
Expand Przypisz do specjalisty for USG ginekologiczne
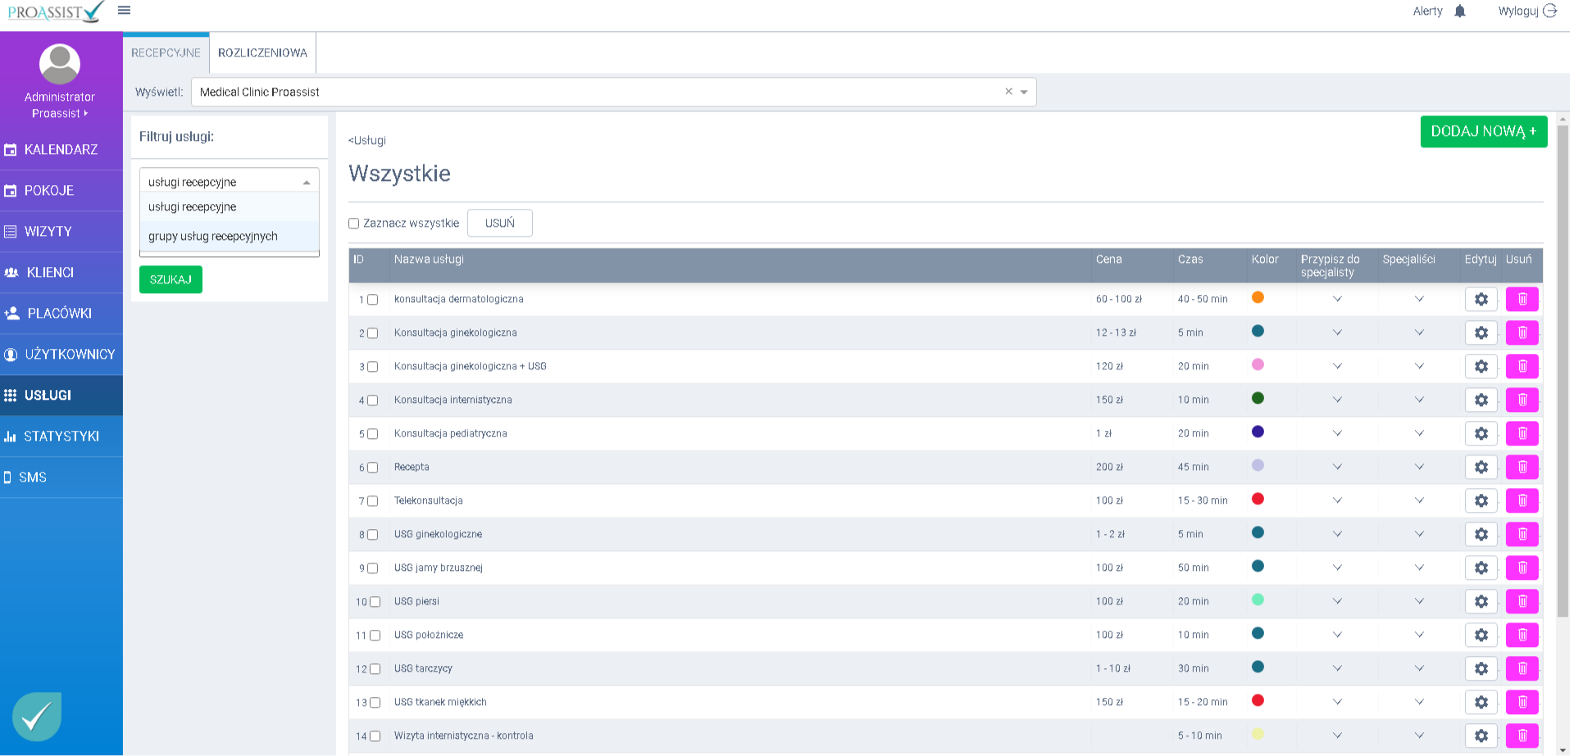coord(1337,534)
